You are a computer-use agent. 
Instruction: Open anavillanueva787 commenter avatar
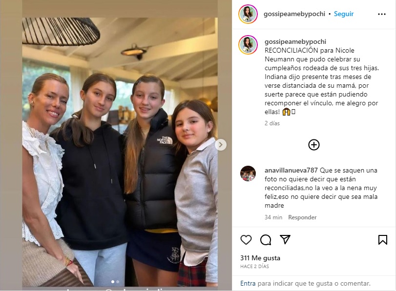tap(248, 174)
